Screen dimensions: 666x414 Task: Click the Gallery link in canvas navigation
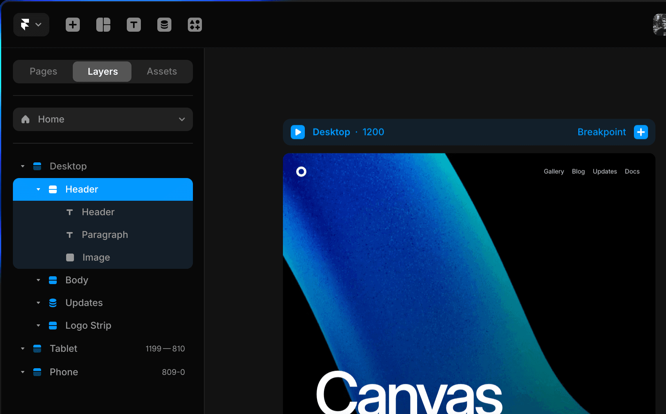coord(554,171)
